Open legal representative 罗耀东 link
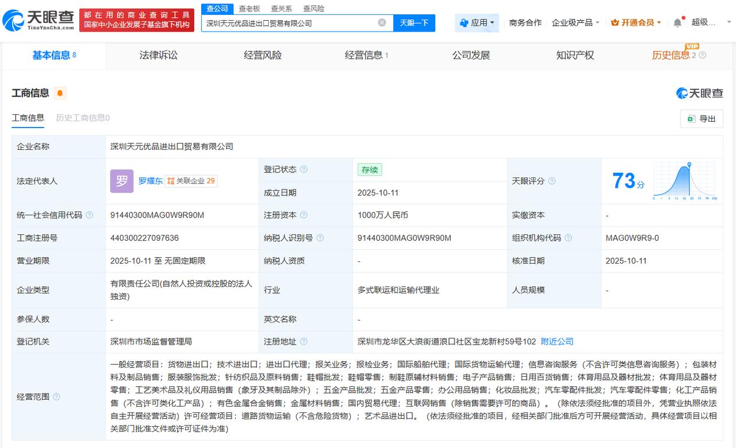The width and height of the screenshot is (736, 448). click(151, 181)
